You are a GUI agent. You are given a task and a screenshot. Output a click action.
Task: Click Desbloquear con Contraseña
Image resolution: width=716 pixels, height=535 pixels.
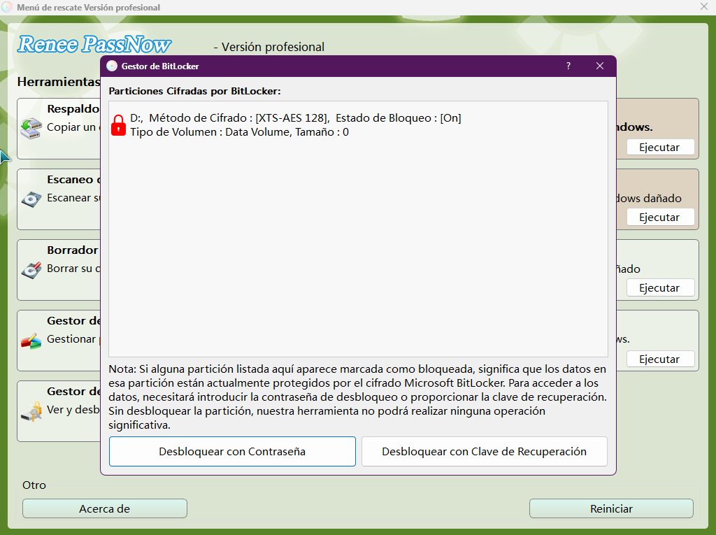tap(232, 451)
